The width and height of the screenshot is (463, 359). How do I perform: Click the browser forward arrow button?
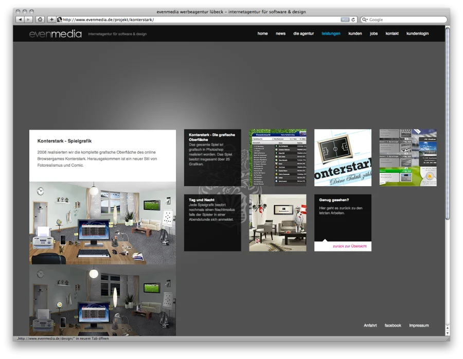coord(28,20)
